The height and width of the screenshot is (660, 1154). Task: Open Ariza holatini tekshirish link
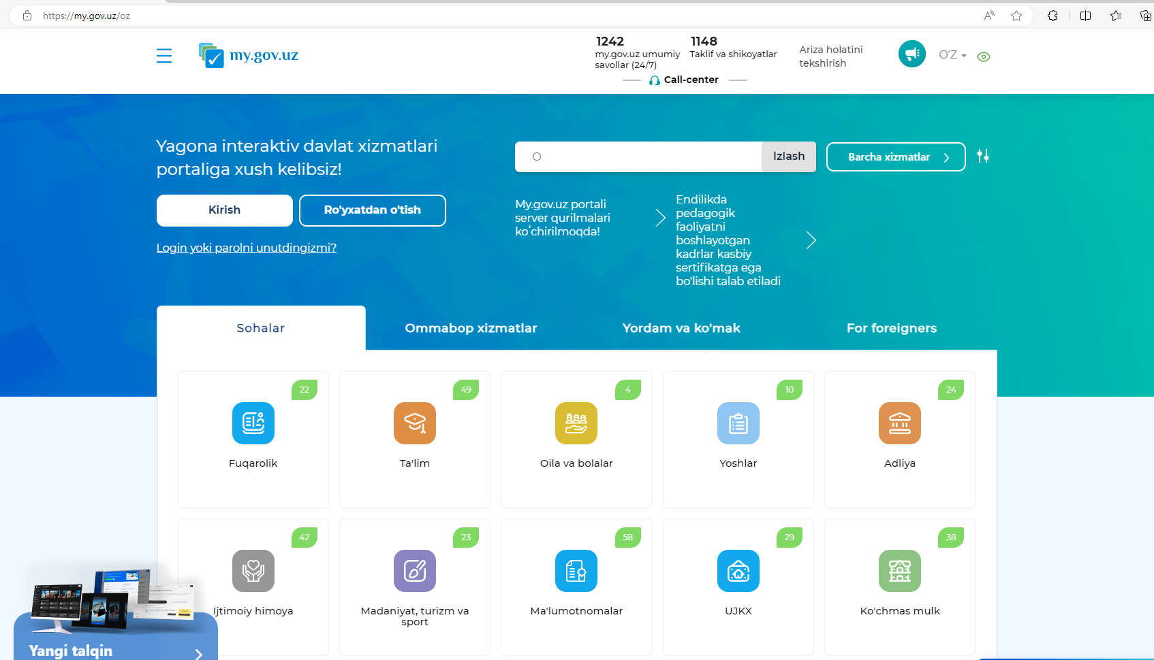831,56
